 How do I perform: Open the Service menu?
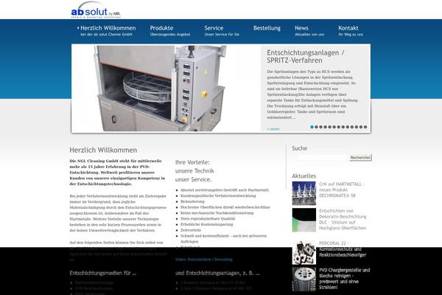(222, 31)
